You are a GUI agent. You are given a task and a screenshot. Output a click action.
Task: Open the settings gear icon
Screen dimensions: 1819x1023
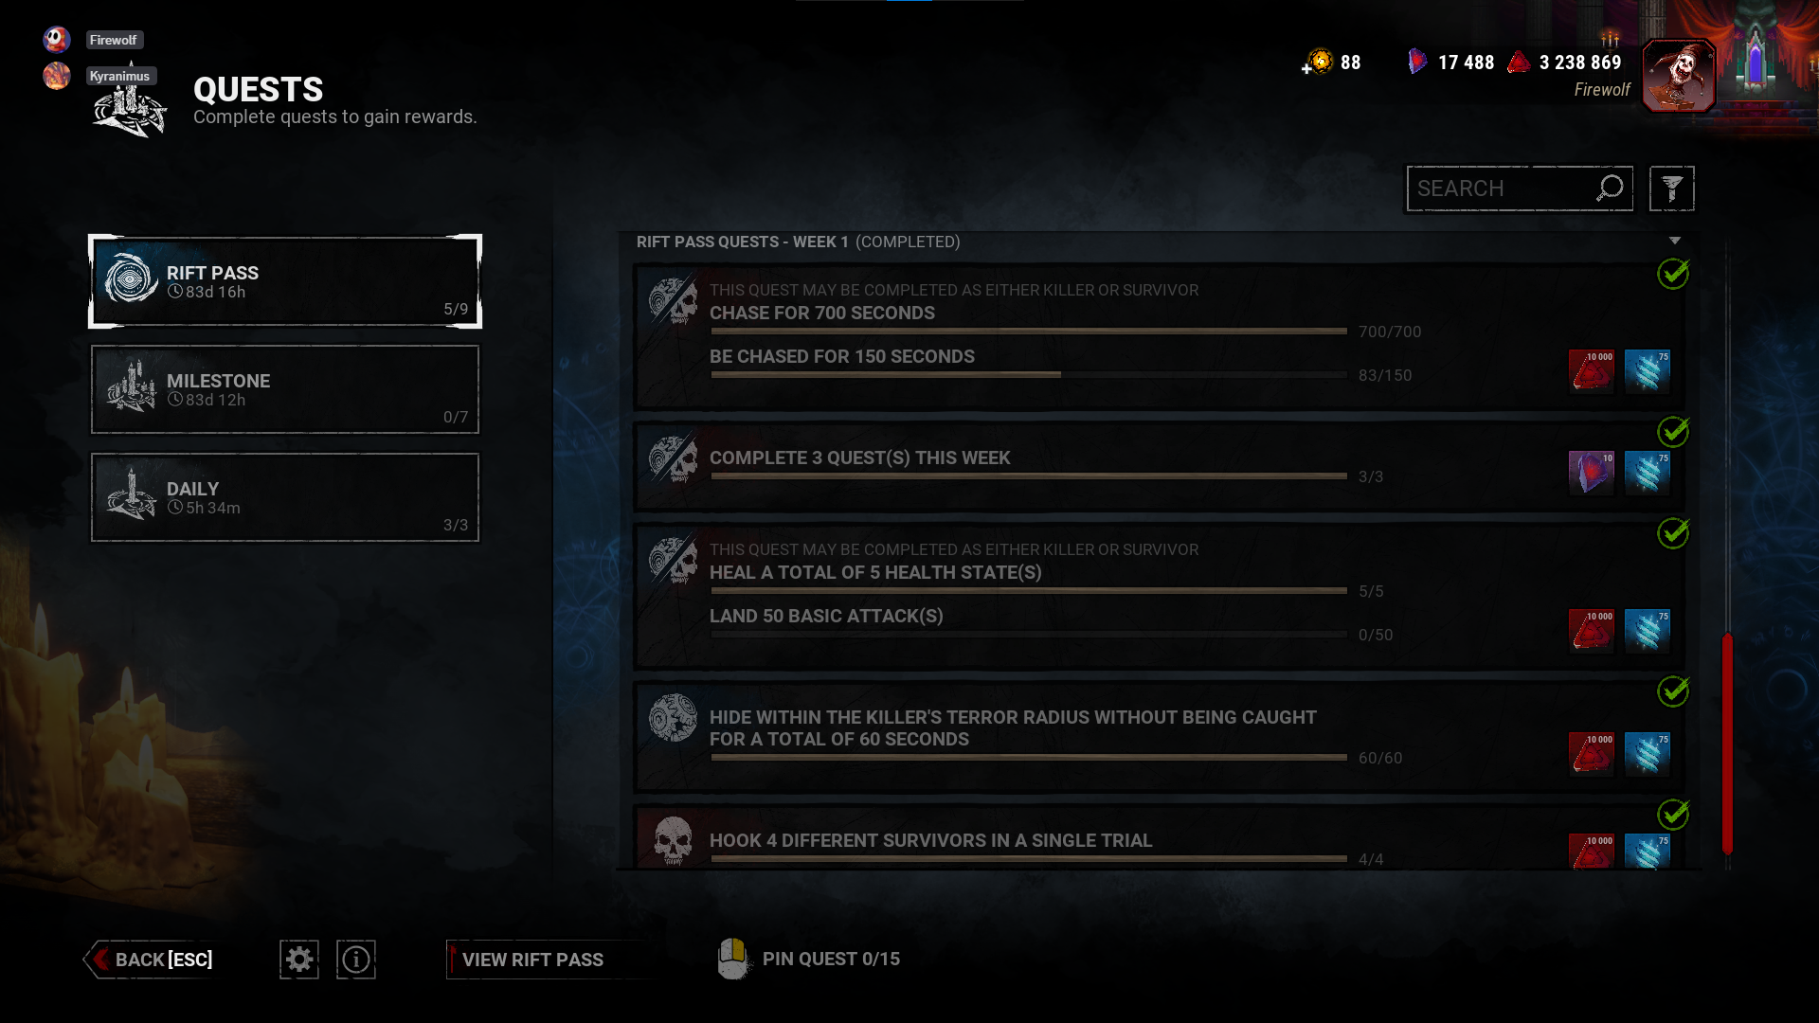click(299, 960)
